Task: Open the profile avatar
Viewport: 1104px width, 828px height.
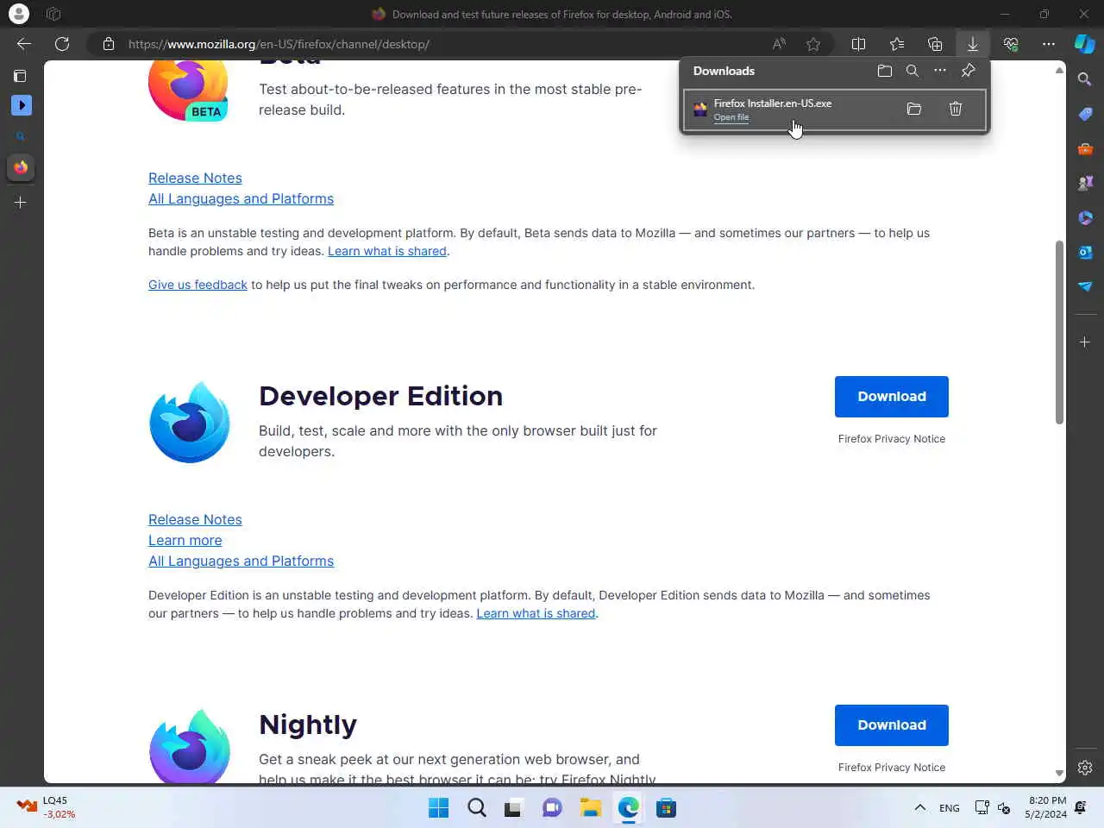Action: tap(18, 14)
